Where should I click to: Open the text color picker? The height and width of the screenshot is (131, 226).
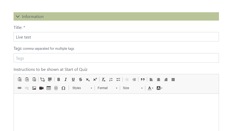[150, 88]
